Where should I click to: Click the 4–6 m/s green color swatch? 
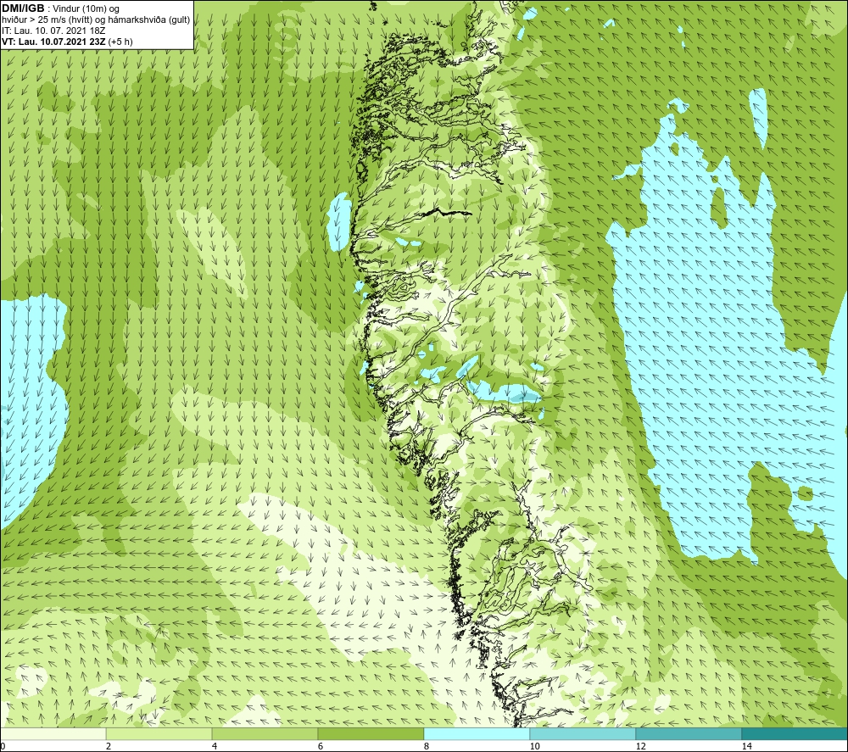(265, 733)
